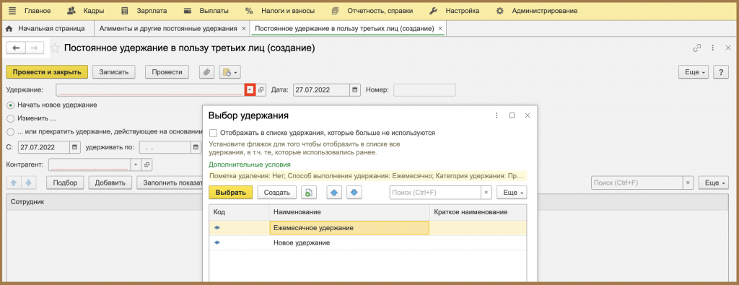Expand the Удержание dropdown arrow
739x285 pixels.
[250, 89]
